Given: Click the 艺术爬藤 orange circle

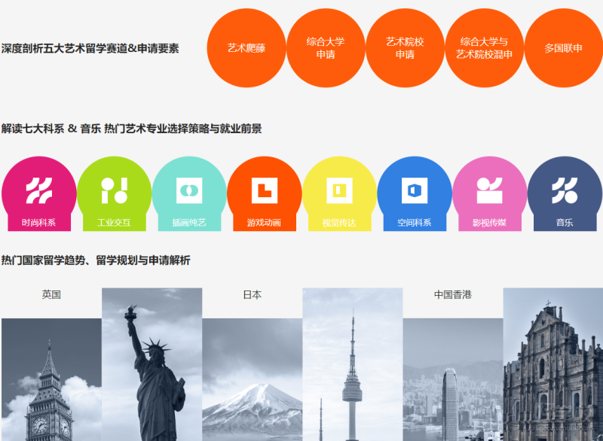Looking at the screenshot, I should 246,48.
